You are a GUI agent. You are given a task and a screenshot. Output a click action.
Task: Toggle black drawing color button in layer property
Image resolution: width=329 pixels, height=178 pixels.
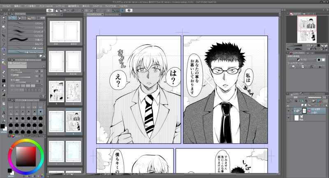[319, 60]
